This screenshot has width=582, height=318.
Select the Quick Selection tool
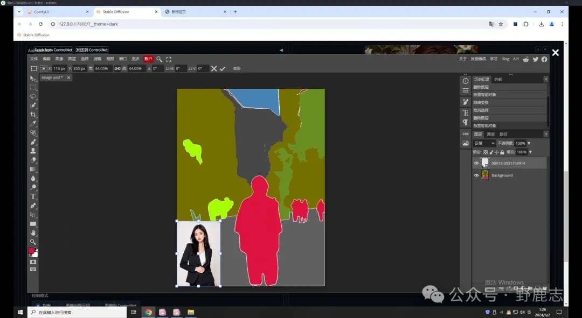tap(33, 105)
